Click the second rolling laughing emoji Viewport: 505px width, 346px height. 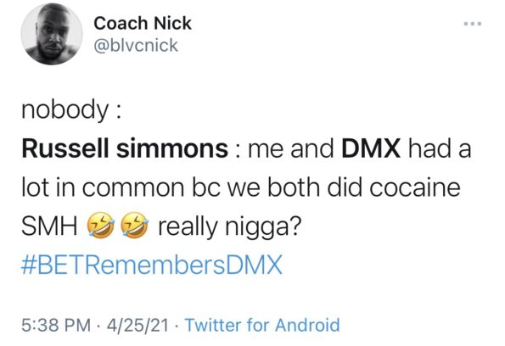[135, 226]
